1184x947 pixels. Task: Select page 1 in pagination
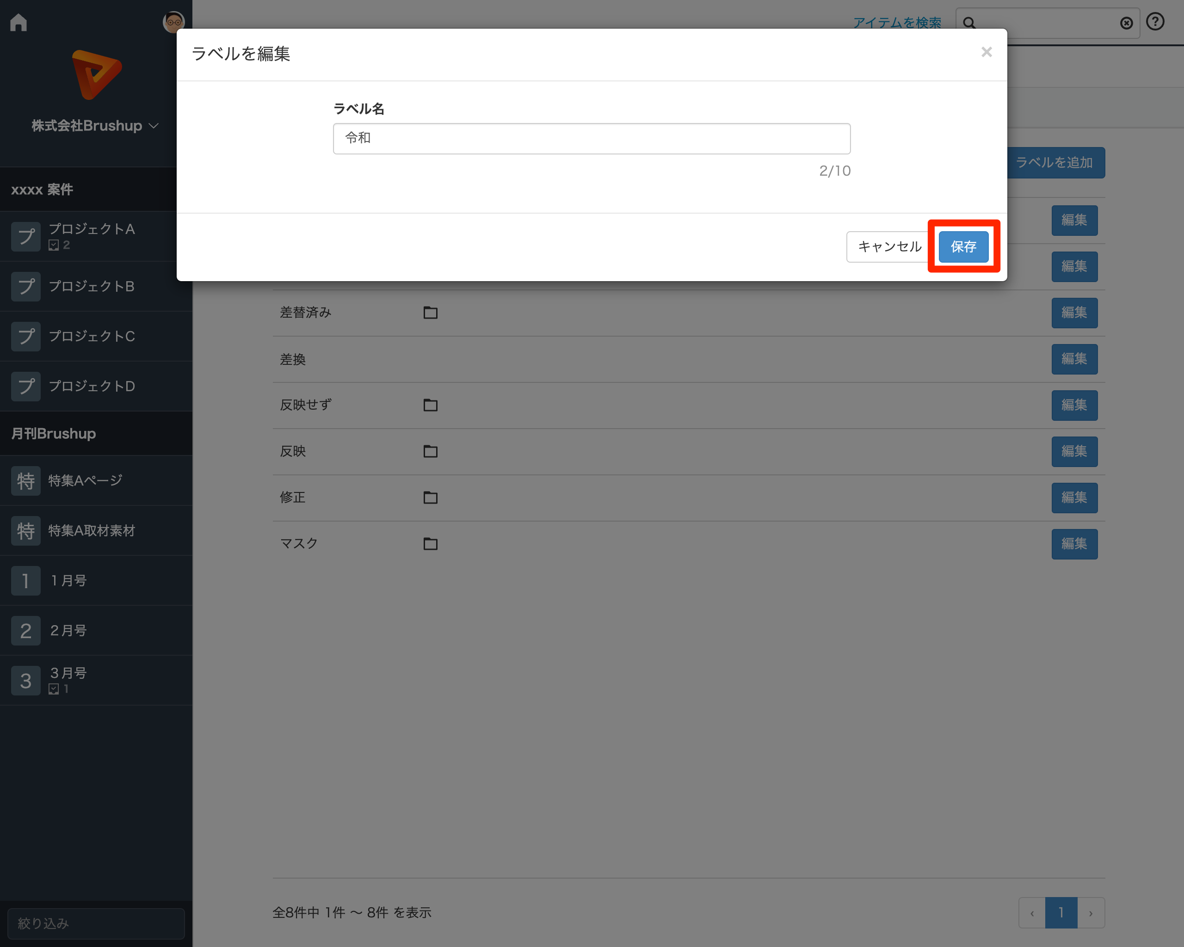tap(1061, 913)
